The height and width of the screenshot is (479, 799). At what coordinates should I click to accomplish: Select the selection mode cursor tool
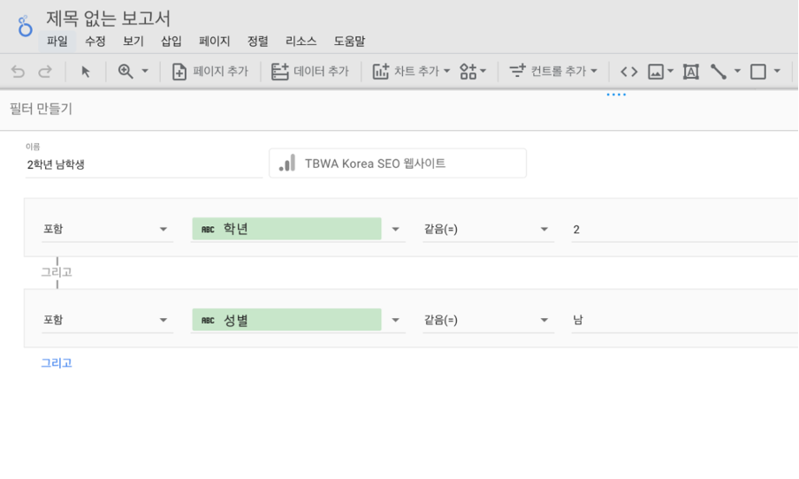pos(86,72)
